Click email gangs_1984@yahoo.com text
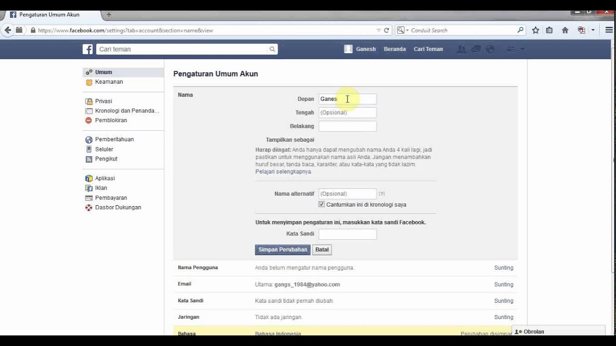616x346 pixels. click(307, 284)
